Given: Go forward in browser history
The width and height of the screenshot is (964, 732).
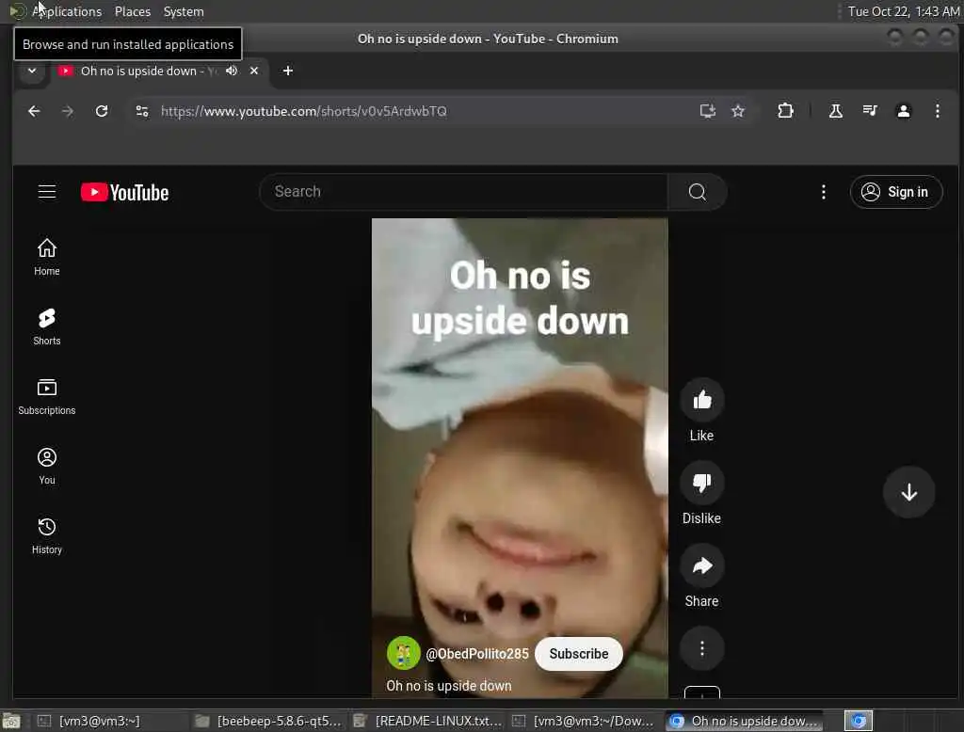Looking at the screenshot, I should tap(68, 111).
